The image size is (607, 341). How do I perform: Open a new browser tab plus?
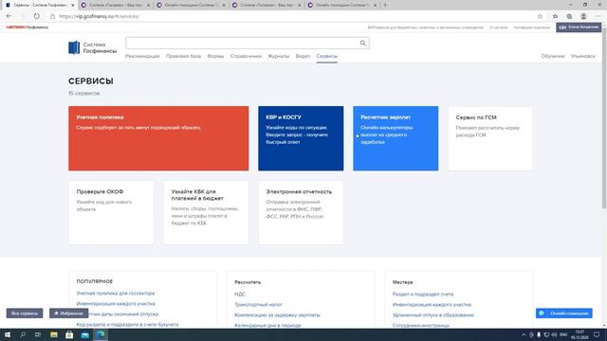385,5
